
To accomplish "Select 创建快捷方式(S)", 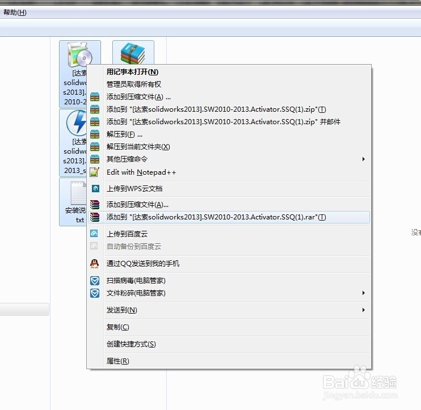I will click(131, 344).
